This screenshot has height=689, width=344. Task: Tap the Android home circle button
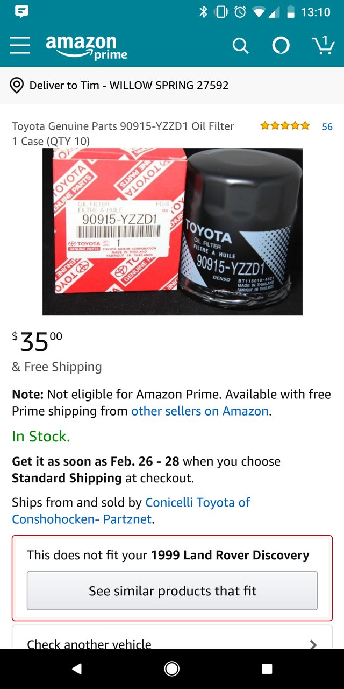(172, 669)
